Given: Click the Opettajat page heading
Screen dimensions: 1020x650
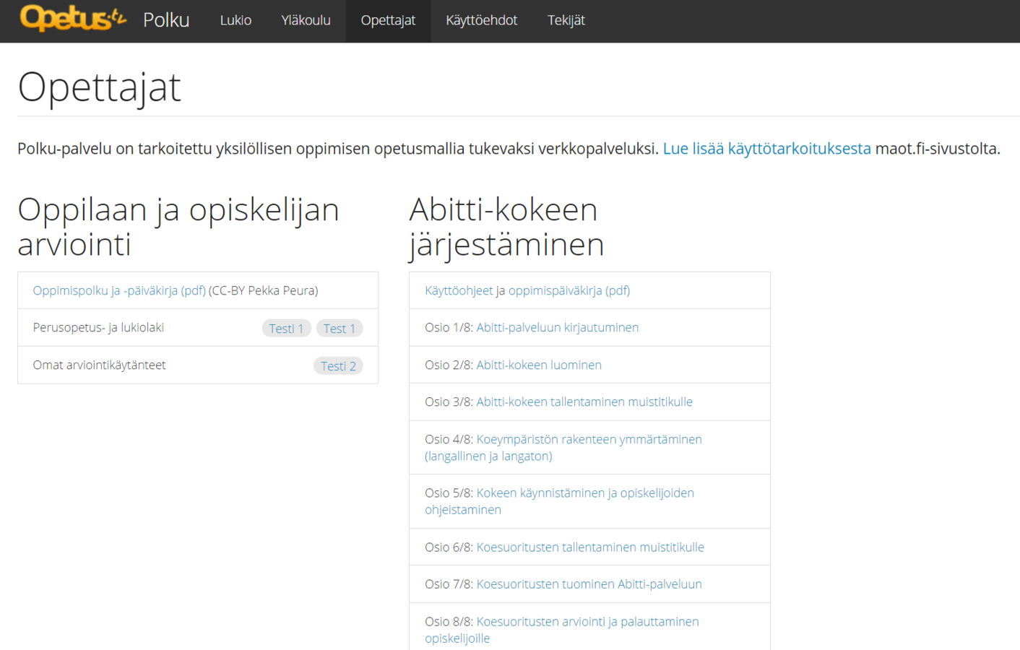Looking at the screenshot, I should (x=99, y=87).
